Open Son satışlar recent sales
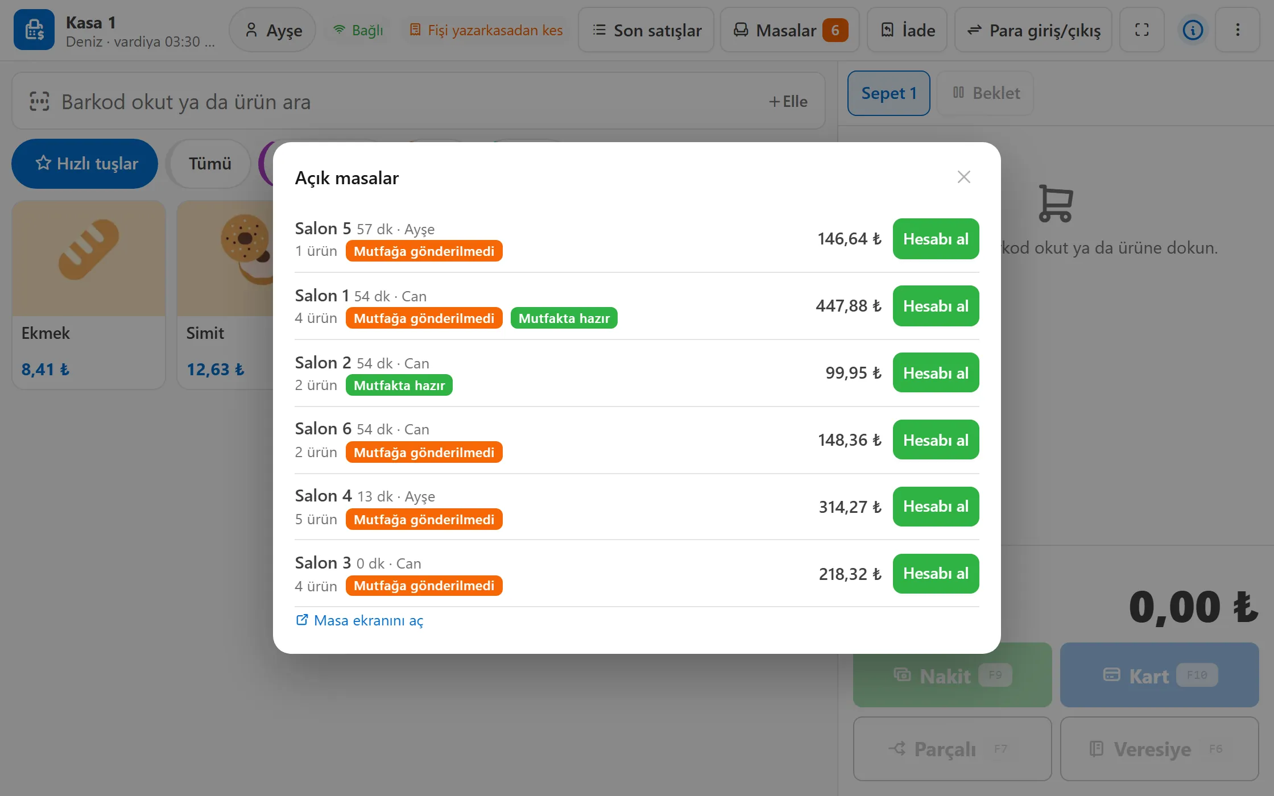The height and width of the screenshot is (796, 1274). click(646, 30)
